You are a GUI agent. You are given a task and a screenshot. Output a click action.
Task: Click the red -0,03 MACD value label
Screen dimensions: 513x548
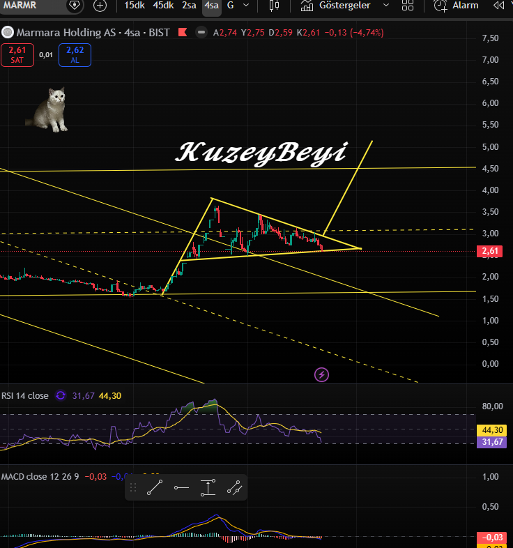(x=491, y=538)
